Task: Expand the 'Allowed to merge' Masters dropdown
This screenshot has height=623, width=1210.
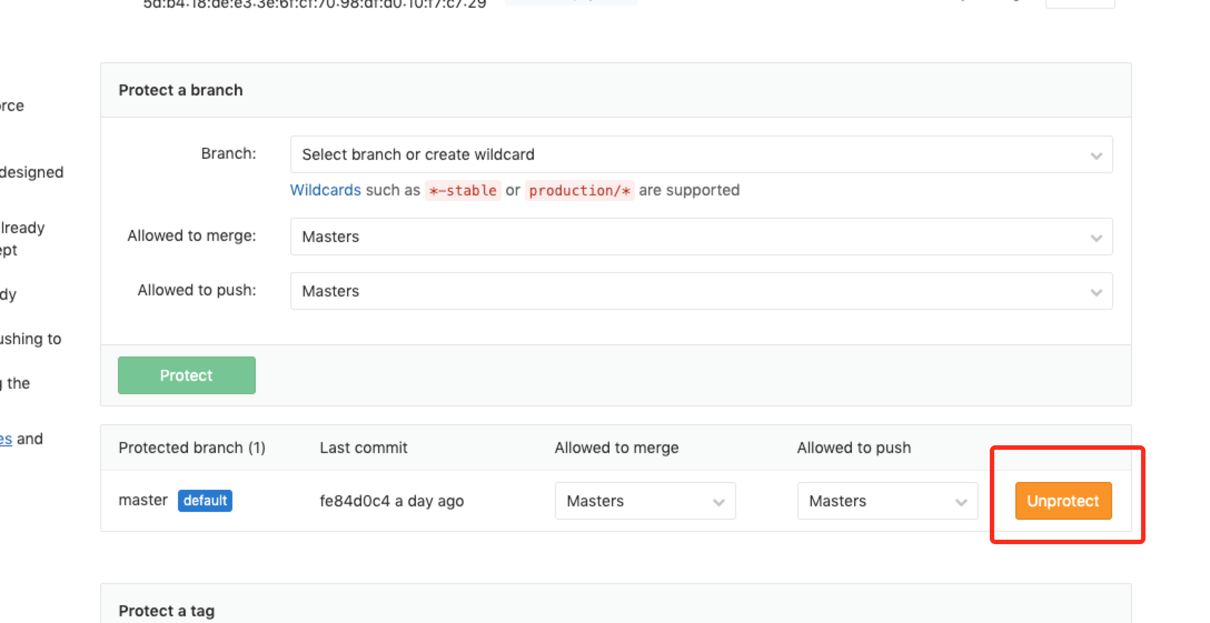Action: pos(701,237)
